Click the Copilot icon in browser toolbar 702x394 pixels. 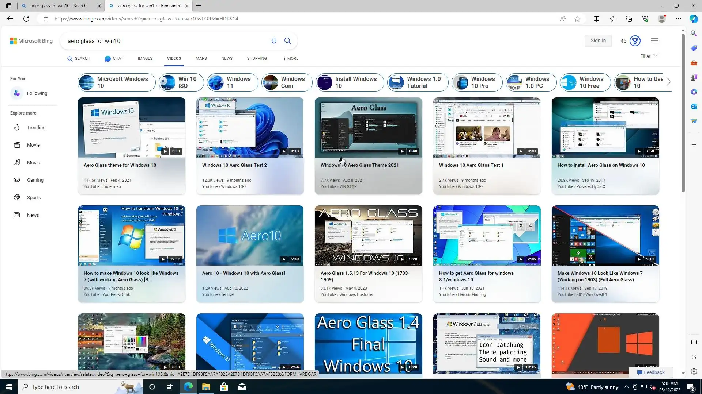pyautogui.click(x=694, y=19)
